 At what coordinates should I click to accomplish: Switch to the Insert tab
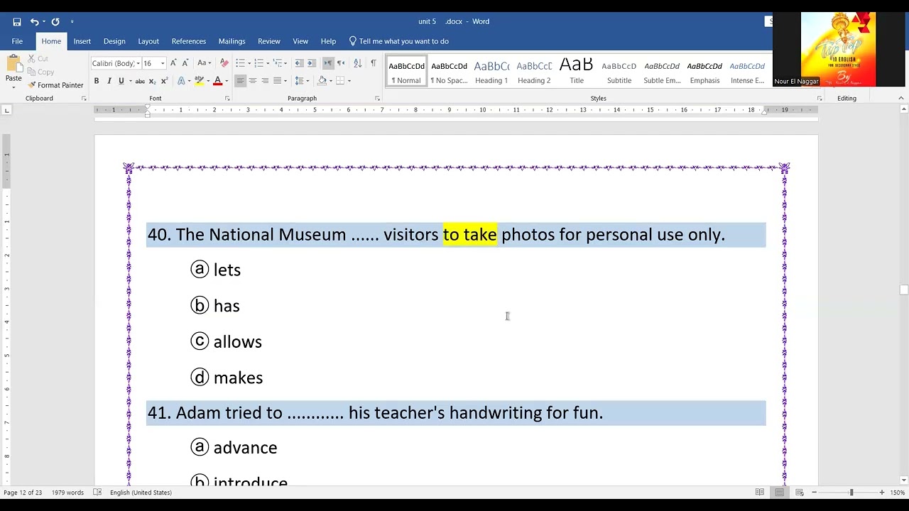coord(82,41)
